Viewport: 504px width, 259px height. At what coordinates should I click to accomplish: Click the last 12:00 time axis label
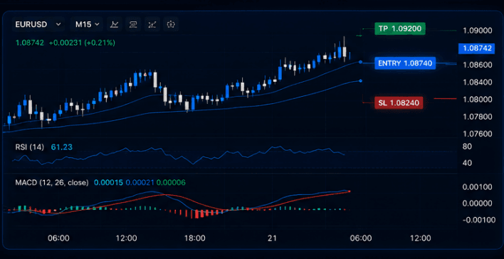tap(421, 238)
